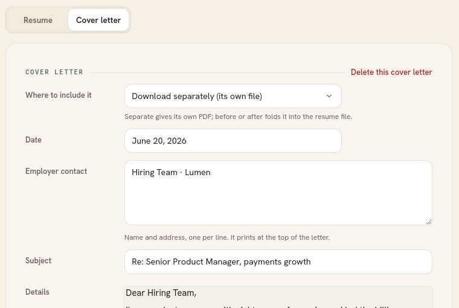Click the Details label

37,292
